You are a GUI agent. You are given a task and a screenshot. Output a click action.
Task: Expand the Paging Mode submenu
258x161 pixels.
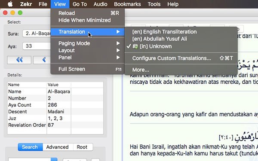pos(87,43)
